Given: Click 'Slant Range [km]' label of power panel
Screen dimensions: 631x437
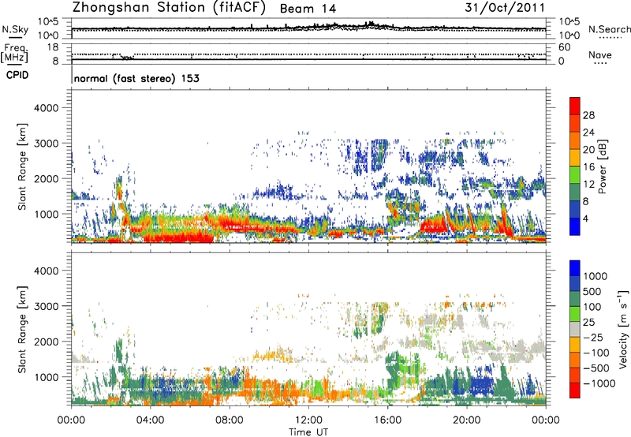Looking at the screenshot, I should [22, 166].
